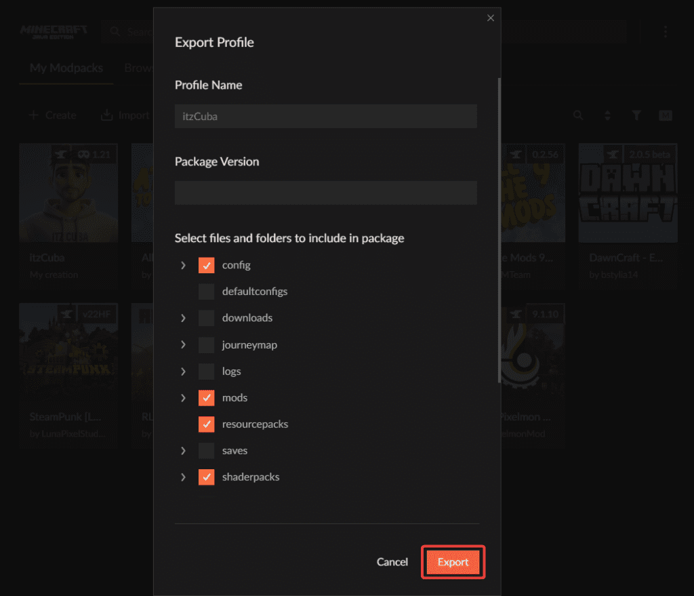Image resolution: width=694 pixels, height=596 pixels.
Task: Click the search magnifier icon in modpack toolbar
Action: point(578,115)
